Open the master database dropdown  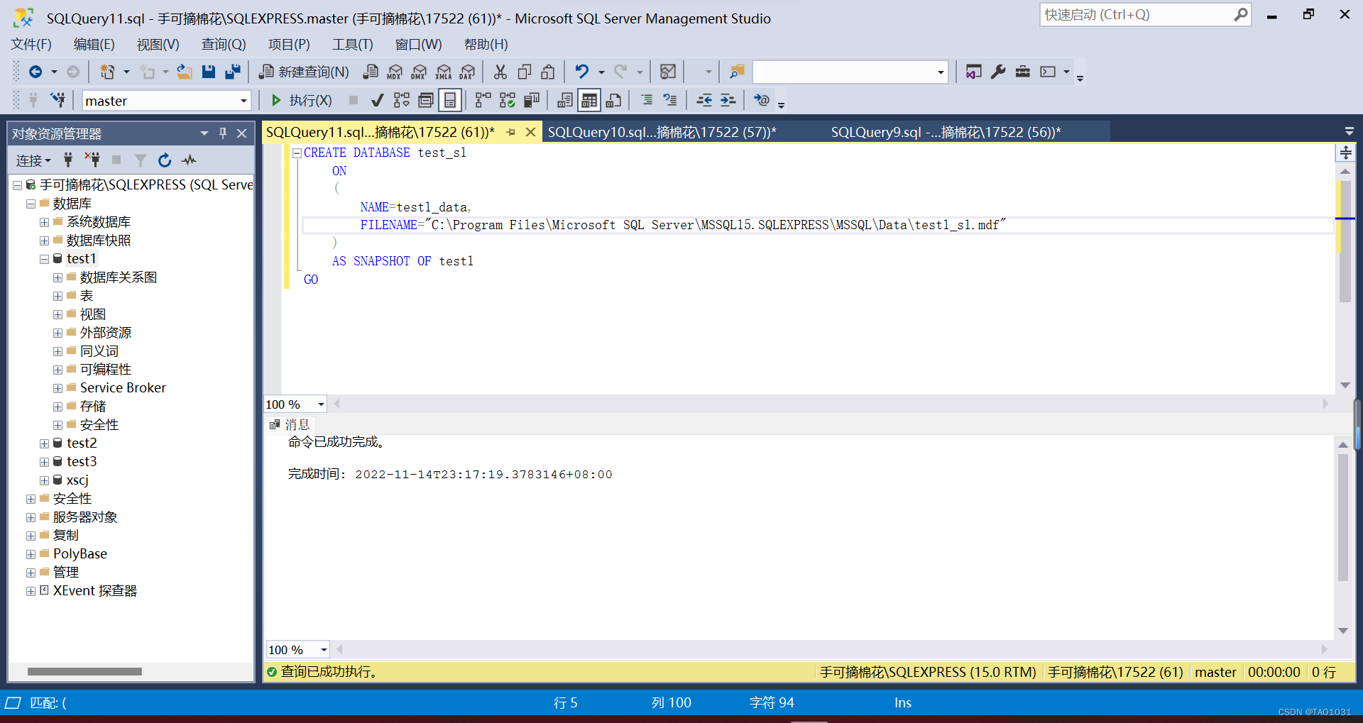(x=243, y=101)
